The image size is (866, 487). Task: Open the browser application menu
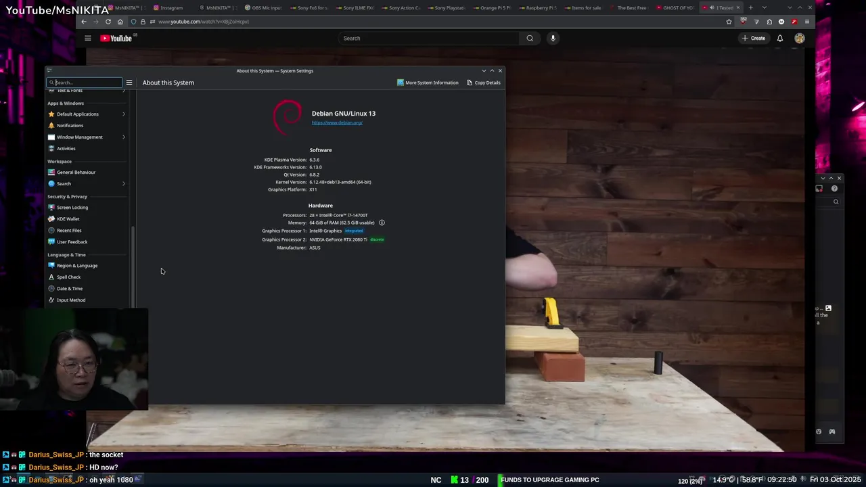pos(806,22)
